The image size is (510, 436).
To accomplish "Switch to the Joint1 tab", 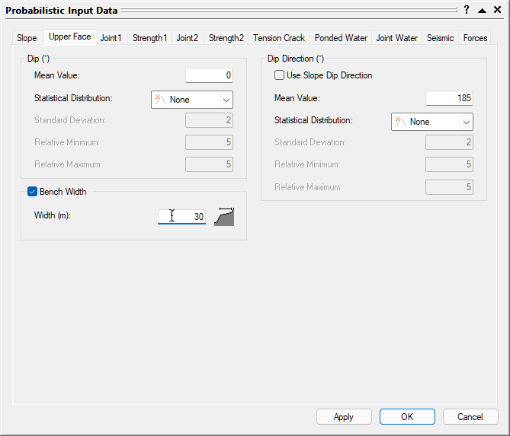I will tap(111, 38).
